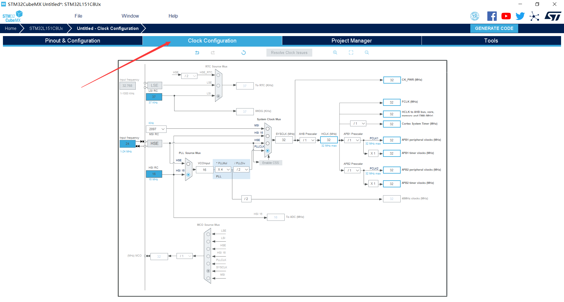The height and width of the screenshot is (302, 564).
Task: Open the File menu
Action: click(x=78, y=16)
